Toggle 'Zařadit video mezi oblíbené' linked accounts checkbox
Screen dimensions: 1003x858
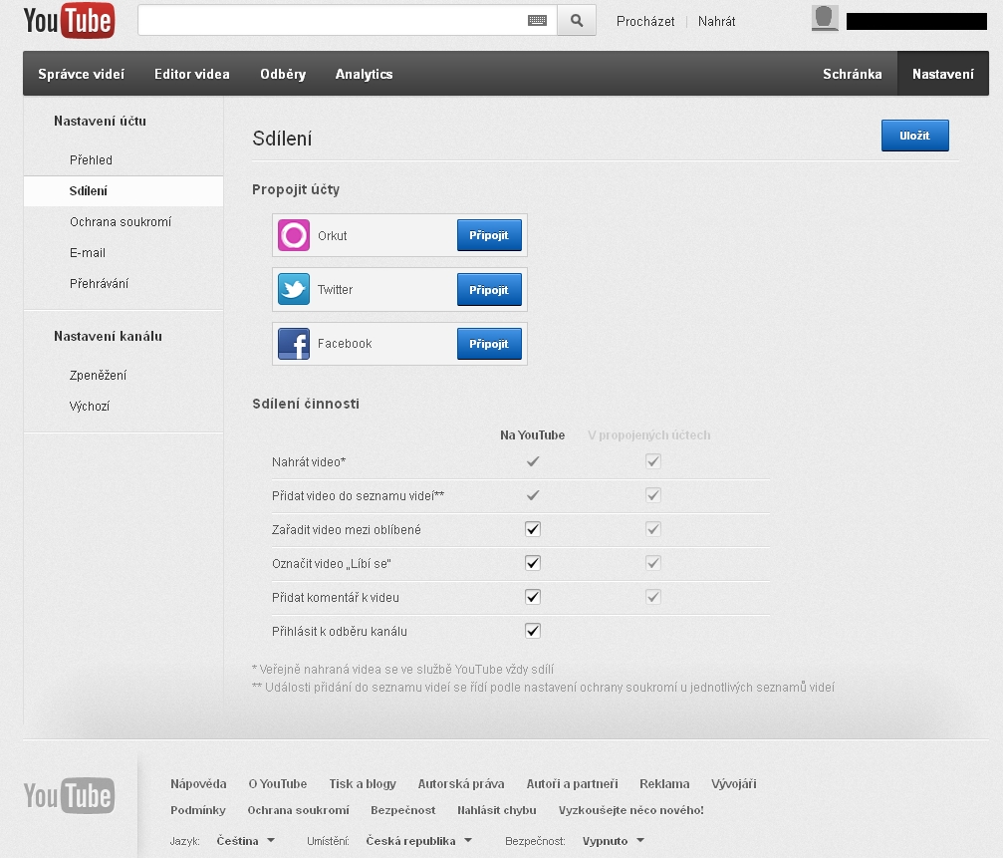click(653, 529)
